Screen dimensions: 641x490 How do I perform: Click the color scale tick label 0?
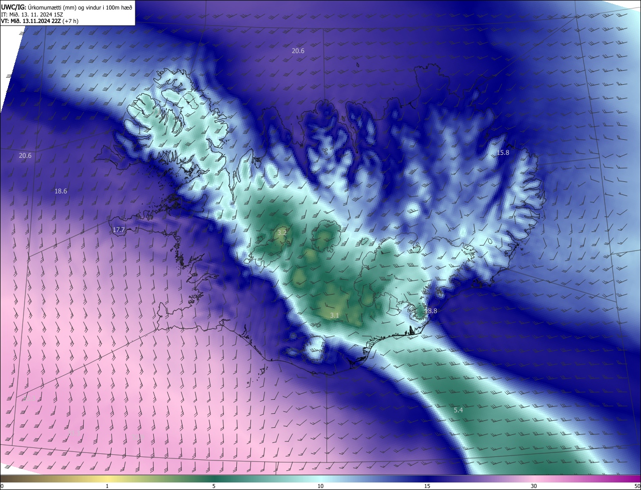pos(2,486)
